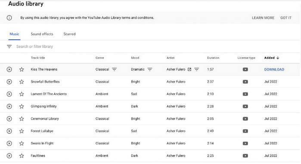Dismiss the banner with GOT IT
Screen dimensions: 301x164
(286, 18)
